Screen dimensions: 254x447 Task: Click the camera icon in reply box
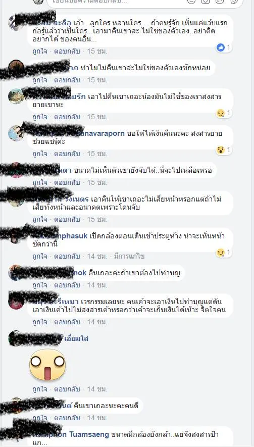(206, 1)
